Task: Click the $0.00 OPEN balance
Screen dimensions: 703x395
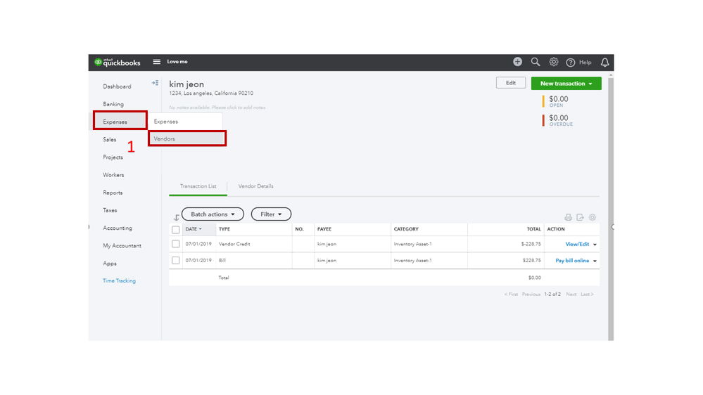Action: pyautogui.click(x=558, y=101)
